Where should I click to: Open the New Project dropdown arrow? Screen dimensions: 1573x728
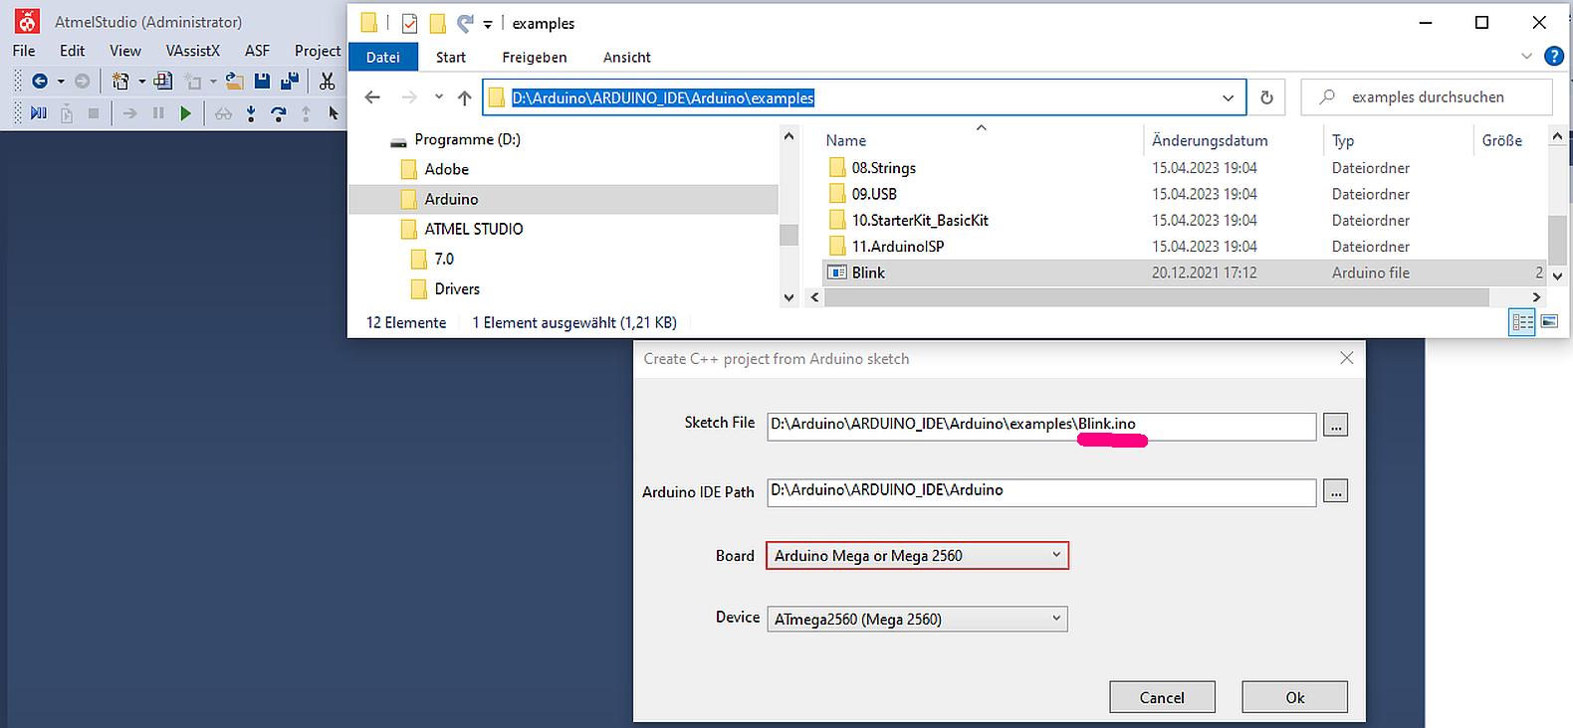tap(141, 82)
